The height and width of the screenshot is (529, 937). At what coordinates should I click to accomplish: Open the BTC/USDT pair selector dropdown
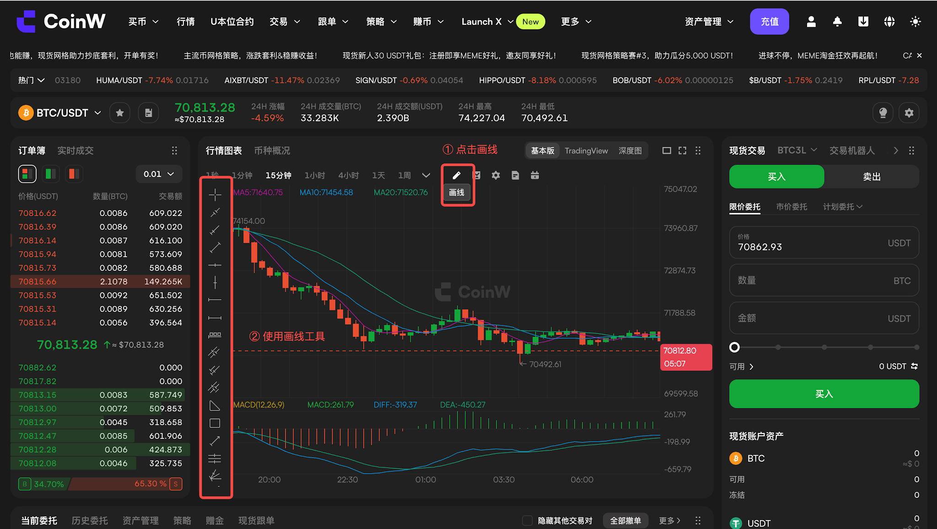60,113
